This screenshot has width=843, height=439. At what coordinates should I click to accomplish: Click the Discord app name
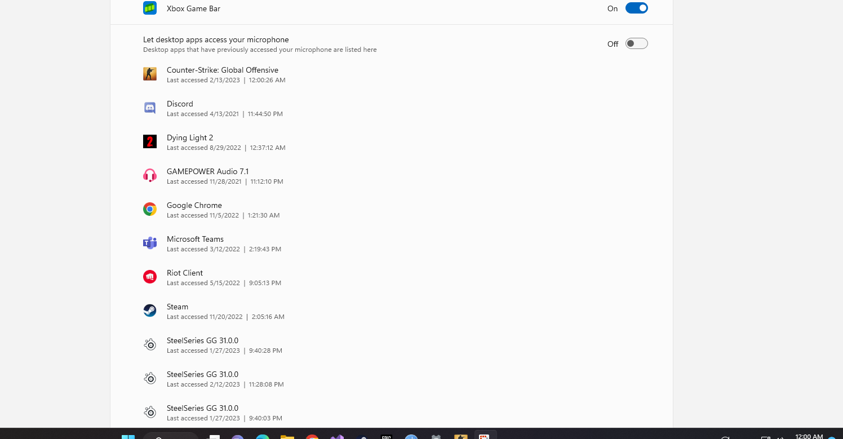180,104
